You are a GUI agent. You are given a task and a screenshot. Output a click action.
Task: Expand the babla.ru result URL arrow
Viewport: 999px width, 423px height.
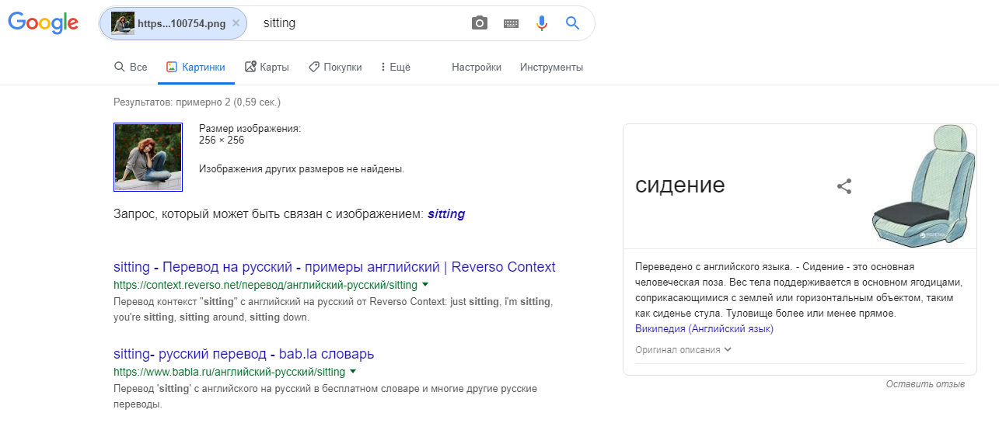point(353,372)
